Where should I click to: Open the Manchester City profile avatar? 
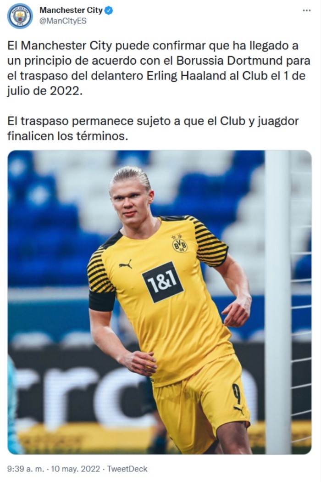tap(20, 16)
